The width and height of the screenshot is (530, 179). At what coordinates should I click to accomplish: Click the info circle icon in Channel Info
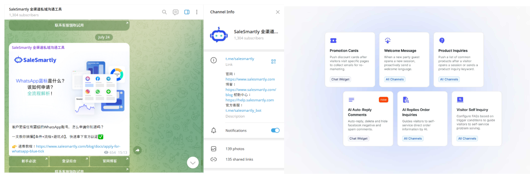[x=214, y=60]
